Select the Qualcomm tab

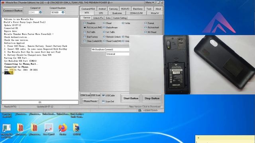coord(117,13)
